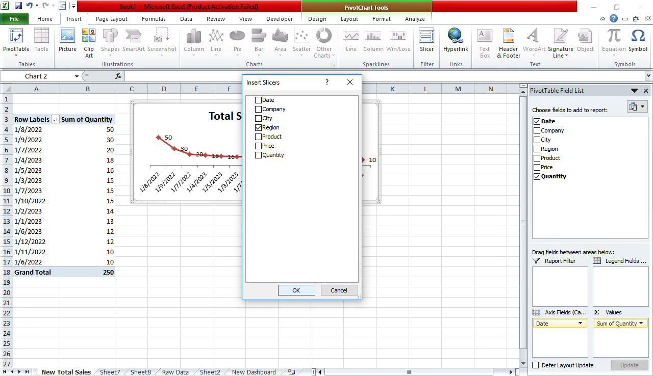Open Date axis field dropdown

(580, 324)
